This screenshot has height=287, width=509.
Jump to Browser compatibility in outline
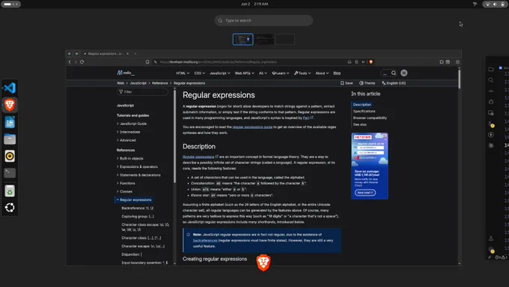(x=370, y=118)
